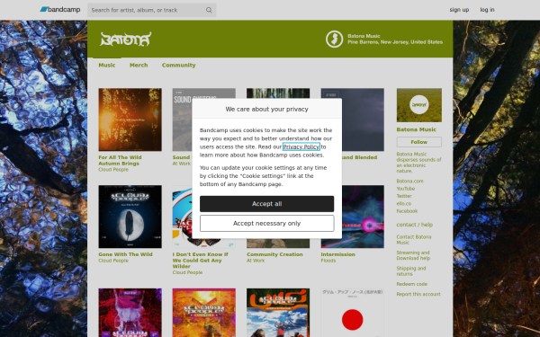Click the Follow button
The width and height of the screenshot is (540, 337).
pyautogui.click(x=418, y=142)
